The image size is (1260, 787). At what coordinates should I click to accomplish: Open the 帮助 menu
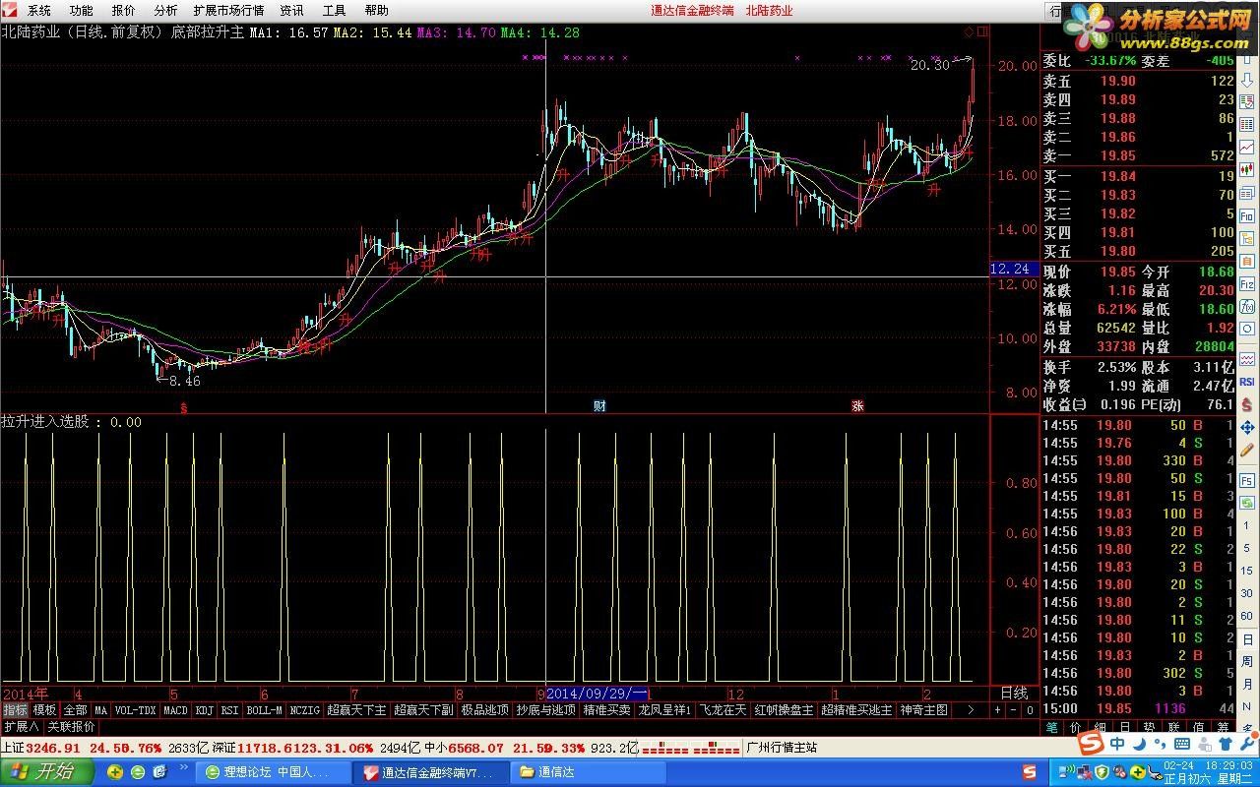coord(376,11)
